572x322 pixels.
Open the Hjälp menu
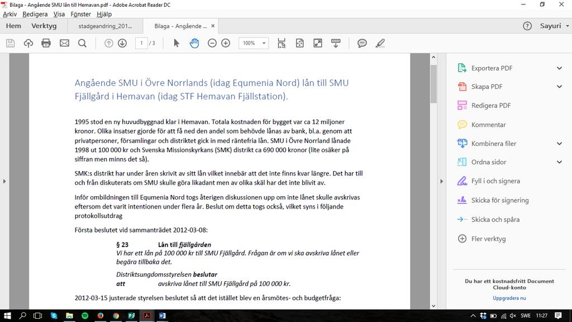pos(104,14)
